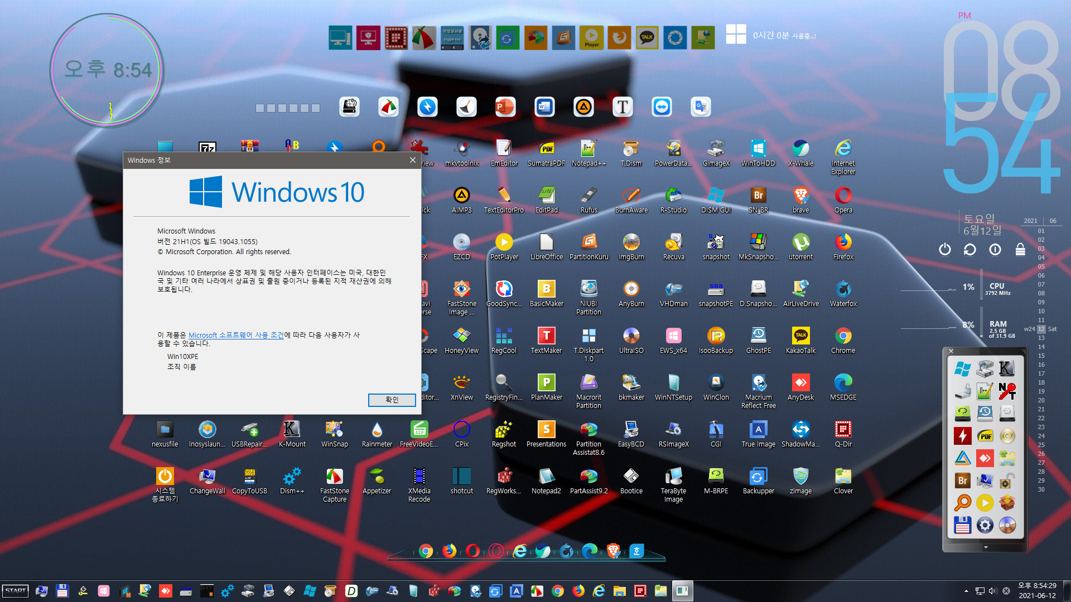Open the system shutdown (시스템 종료하기) icon
The width and height of the screenshot is (1071, 602).
pos(165,484)
